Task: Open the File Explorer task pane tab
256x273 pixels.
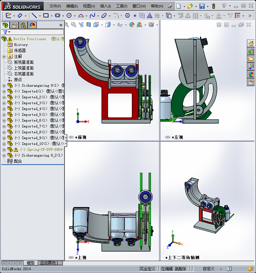Action: click(251, 59)
